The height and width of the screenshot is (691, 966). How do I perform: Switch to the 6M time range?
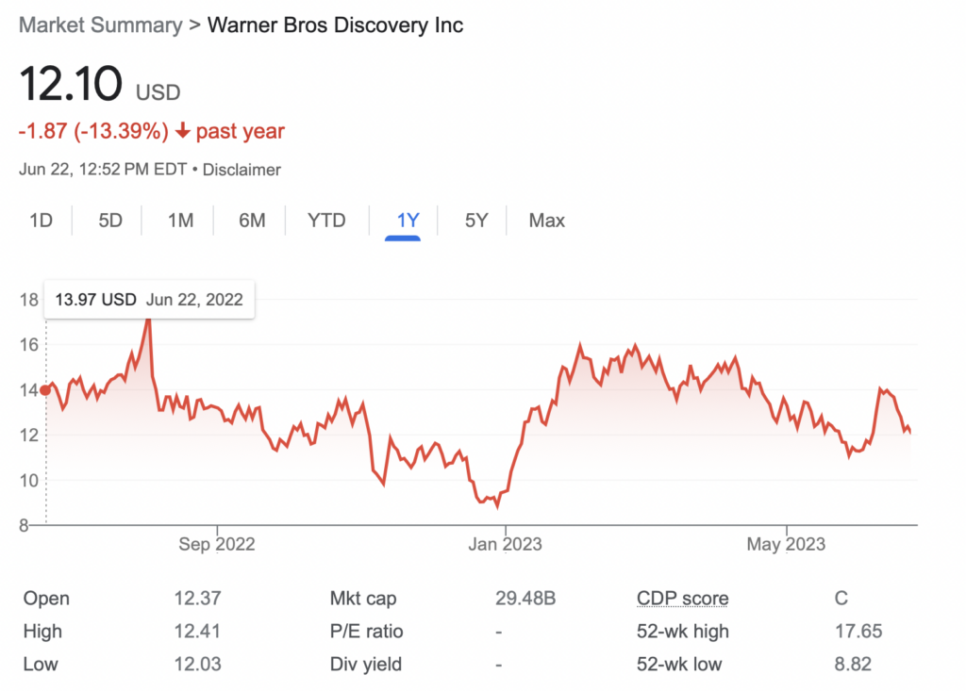(251, 220)
